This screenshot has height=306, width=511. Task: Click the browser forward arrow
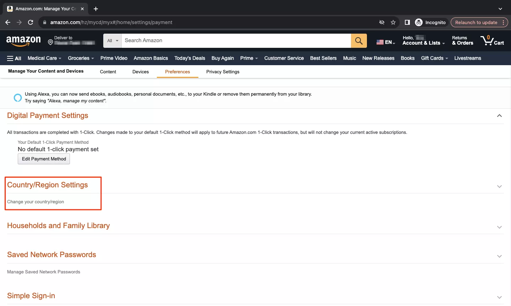19,22
